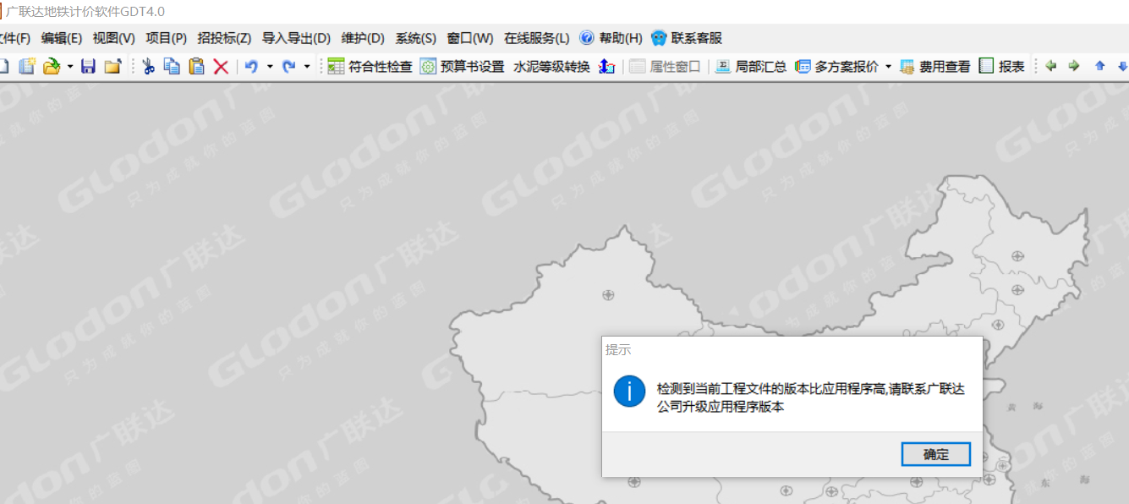Click the 确定 button in the dialog
This screenshot has width=1129, height=504.
936,454
